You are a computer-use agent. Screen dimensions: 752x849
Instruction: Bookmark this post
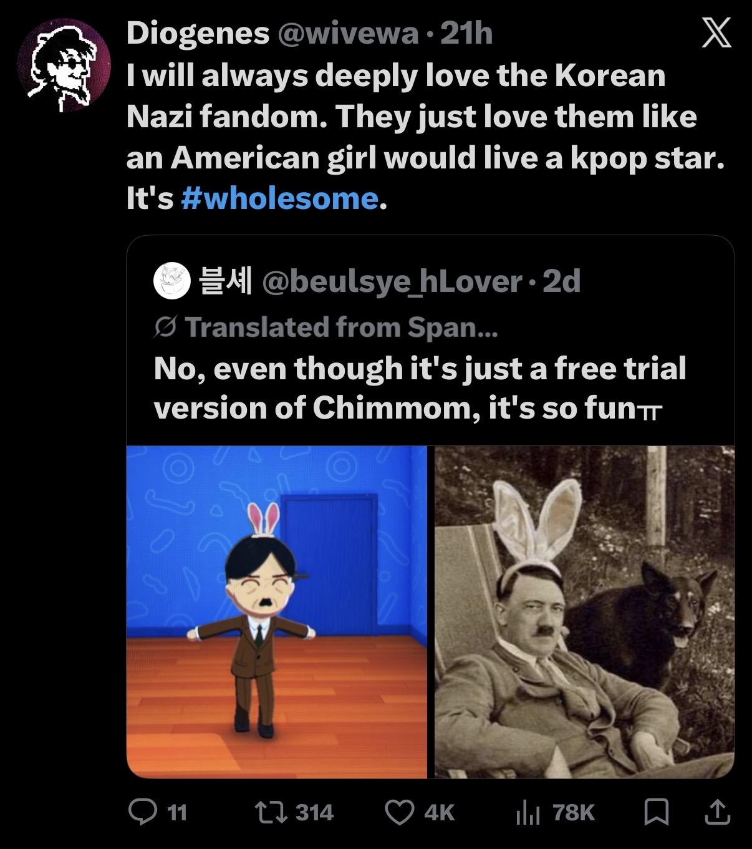(x=655, y=812)
